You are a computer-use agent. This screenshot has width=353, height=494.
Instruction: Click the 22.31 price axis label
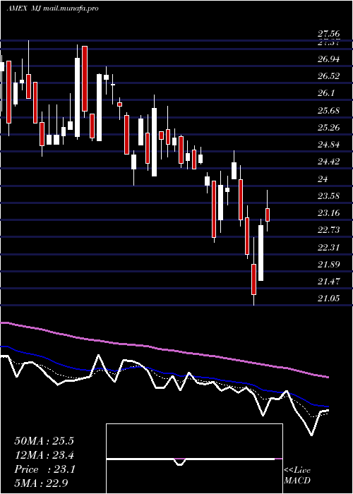tap(329, 247)
